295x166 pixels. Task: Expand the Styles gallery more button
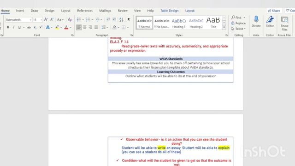(x=224, y=28)
